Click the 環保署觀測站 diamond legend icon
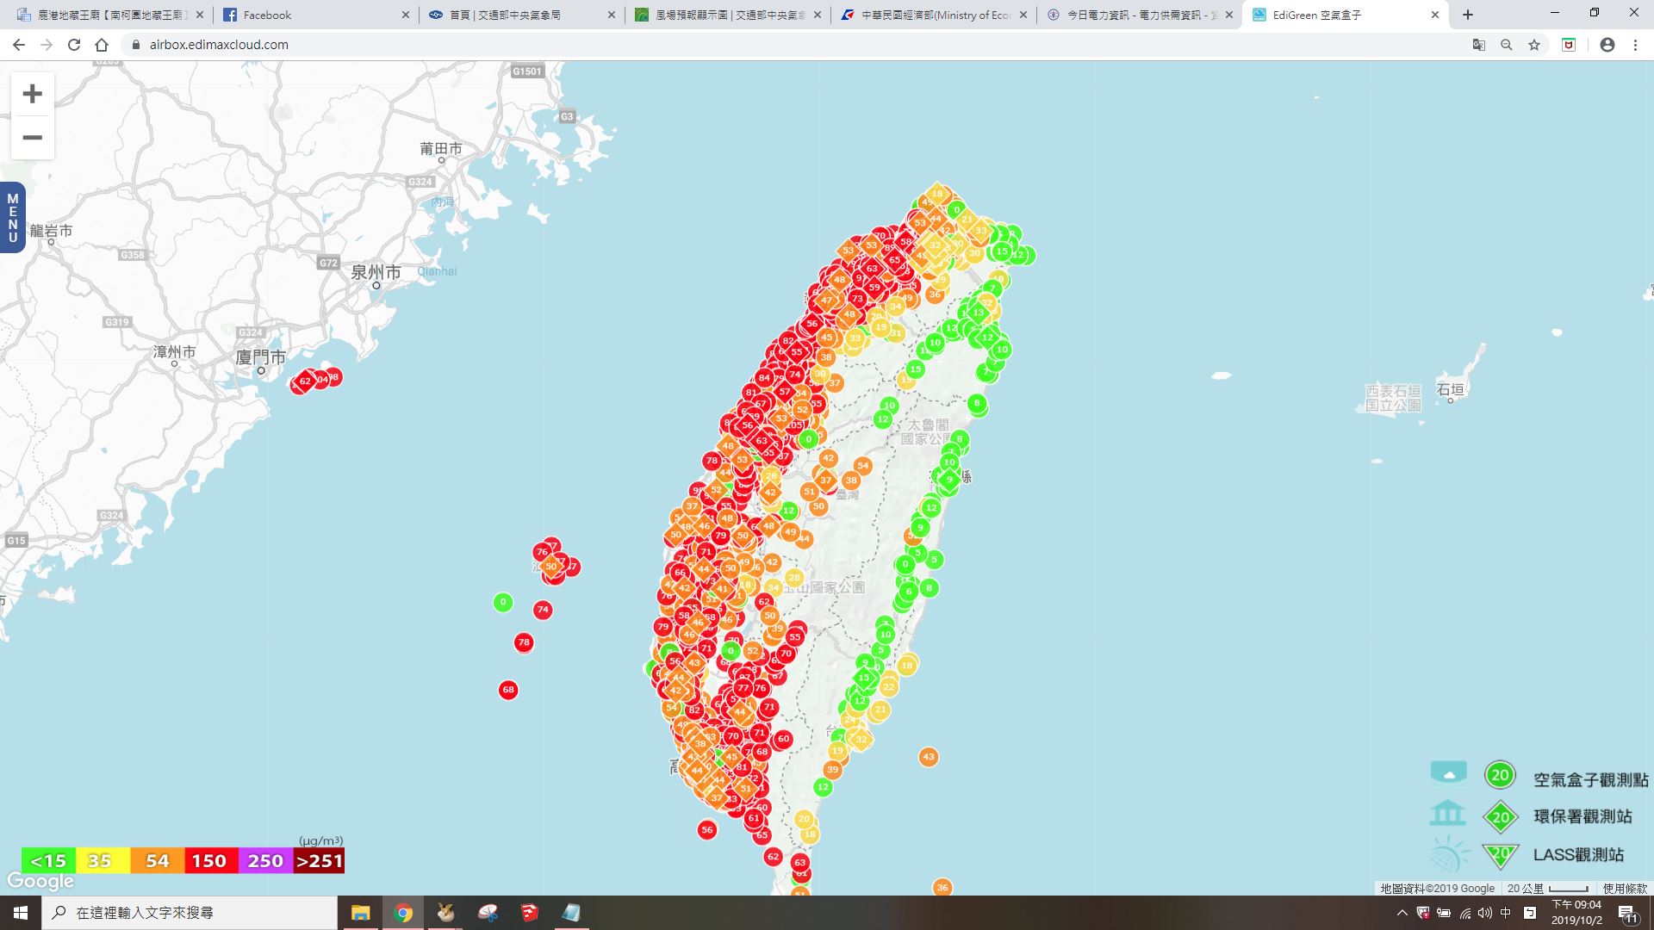The width and height of the screenshot is (1654, 930). [x=1501, y=816]
